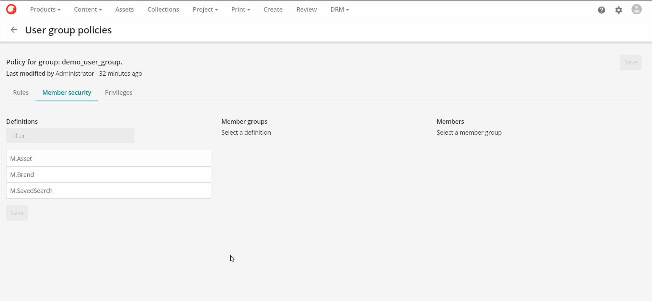Open the Print dropdown menu
Screen dimensions: 652x301
point(241,10)
